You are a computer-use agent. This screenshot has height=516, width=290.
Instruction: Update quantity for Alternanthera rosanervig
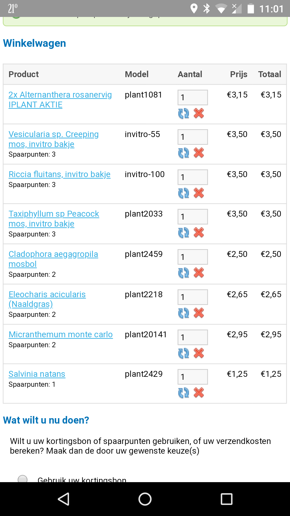pos(184,113)
